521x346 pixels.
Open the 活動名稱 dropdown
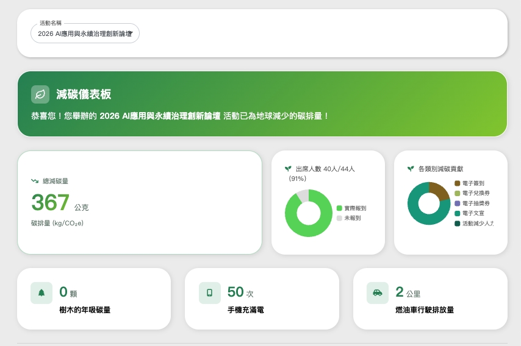pyautogui.click(x=85, y=34)
